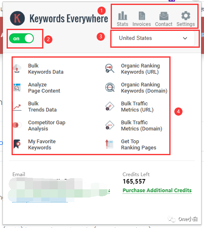Click the My Favorite Keywords bookmark icon
This screenshot has width=204, height=228.
click(x=17, y=144)
